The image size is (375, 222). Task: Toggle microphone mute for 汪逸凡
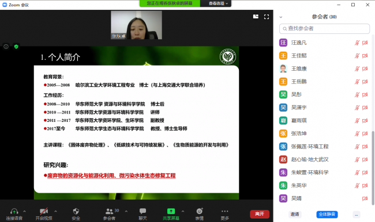[x=357, y=43]
